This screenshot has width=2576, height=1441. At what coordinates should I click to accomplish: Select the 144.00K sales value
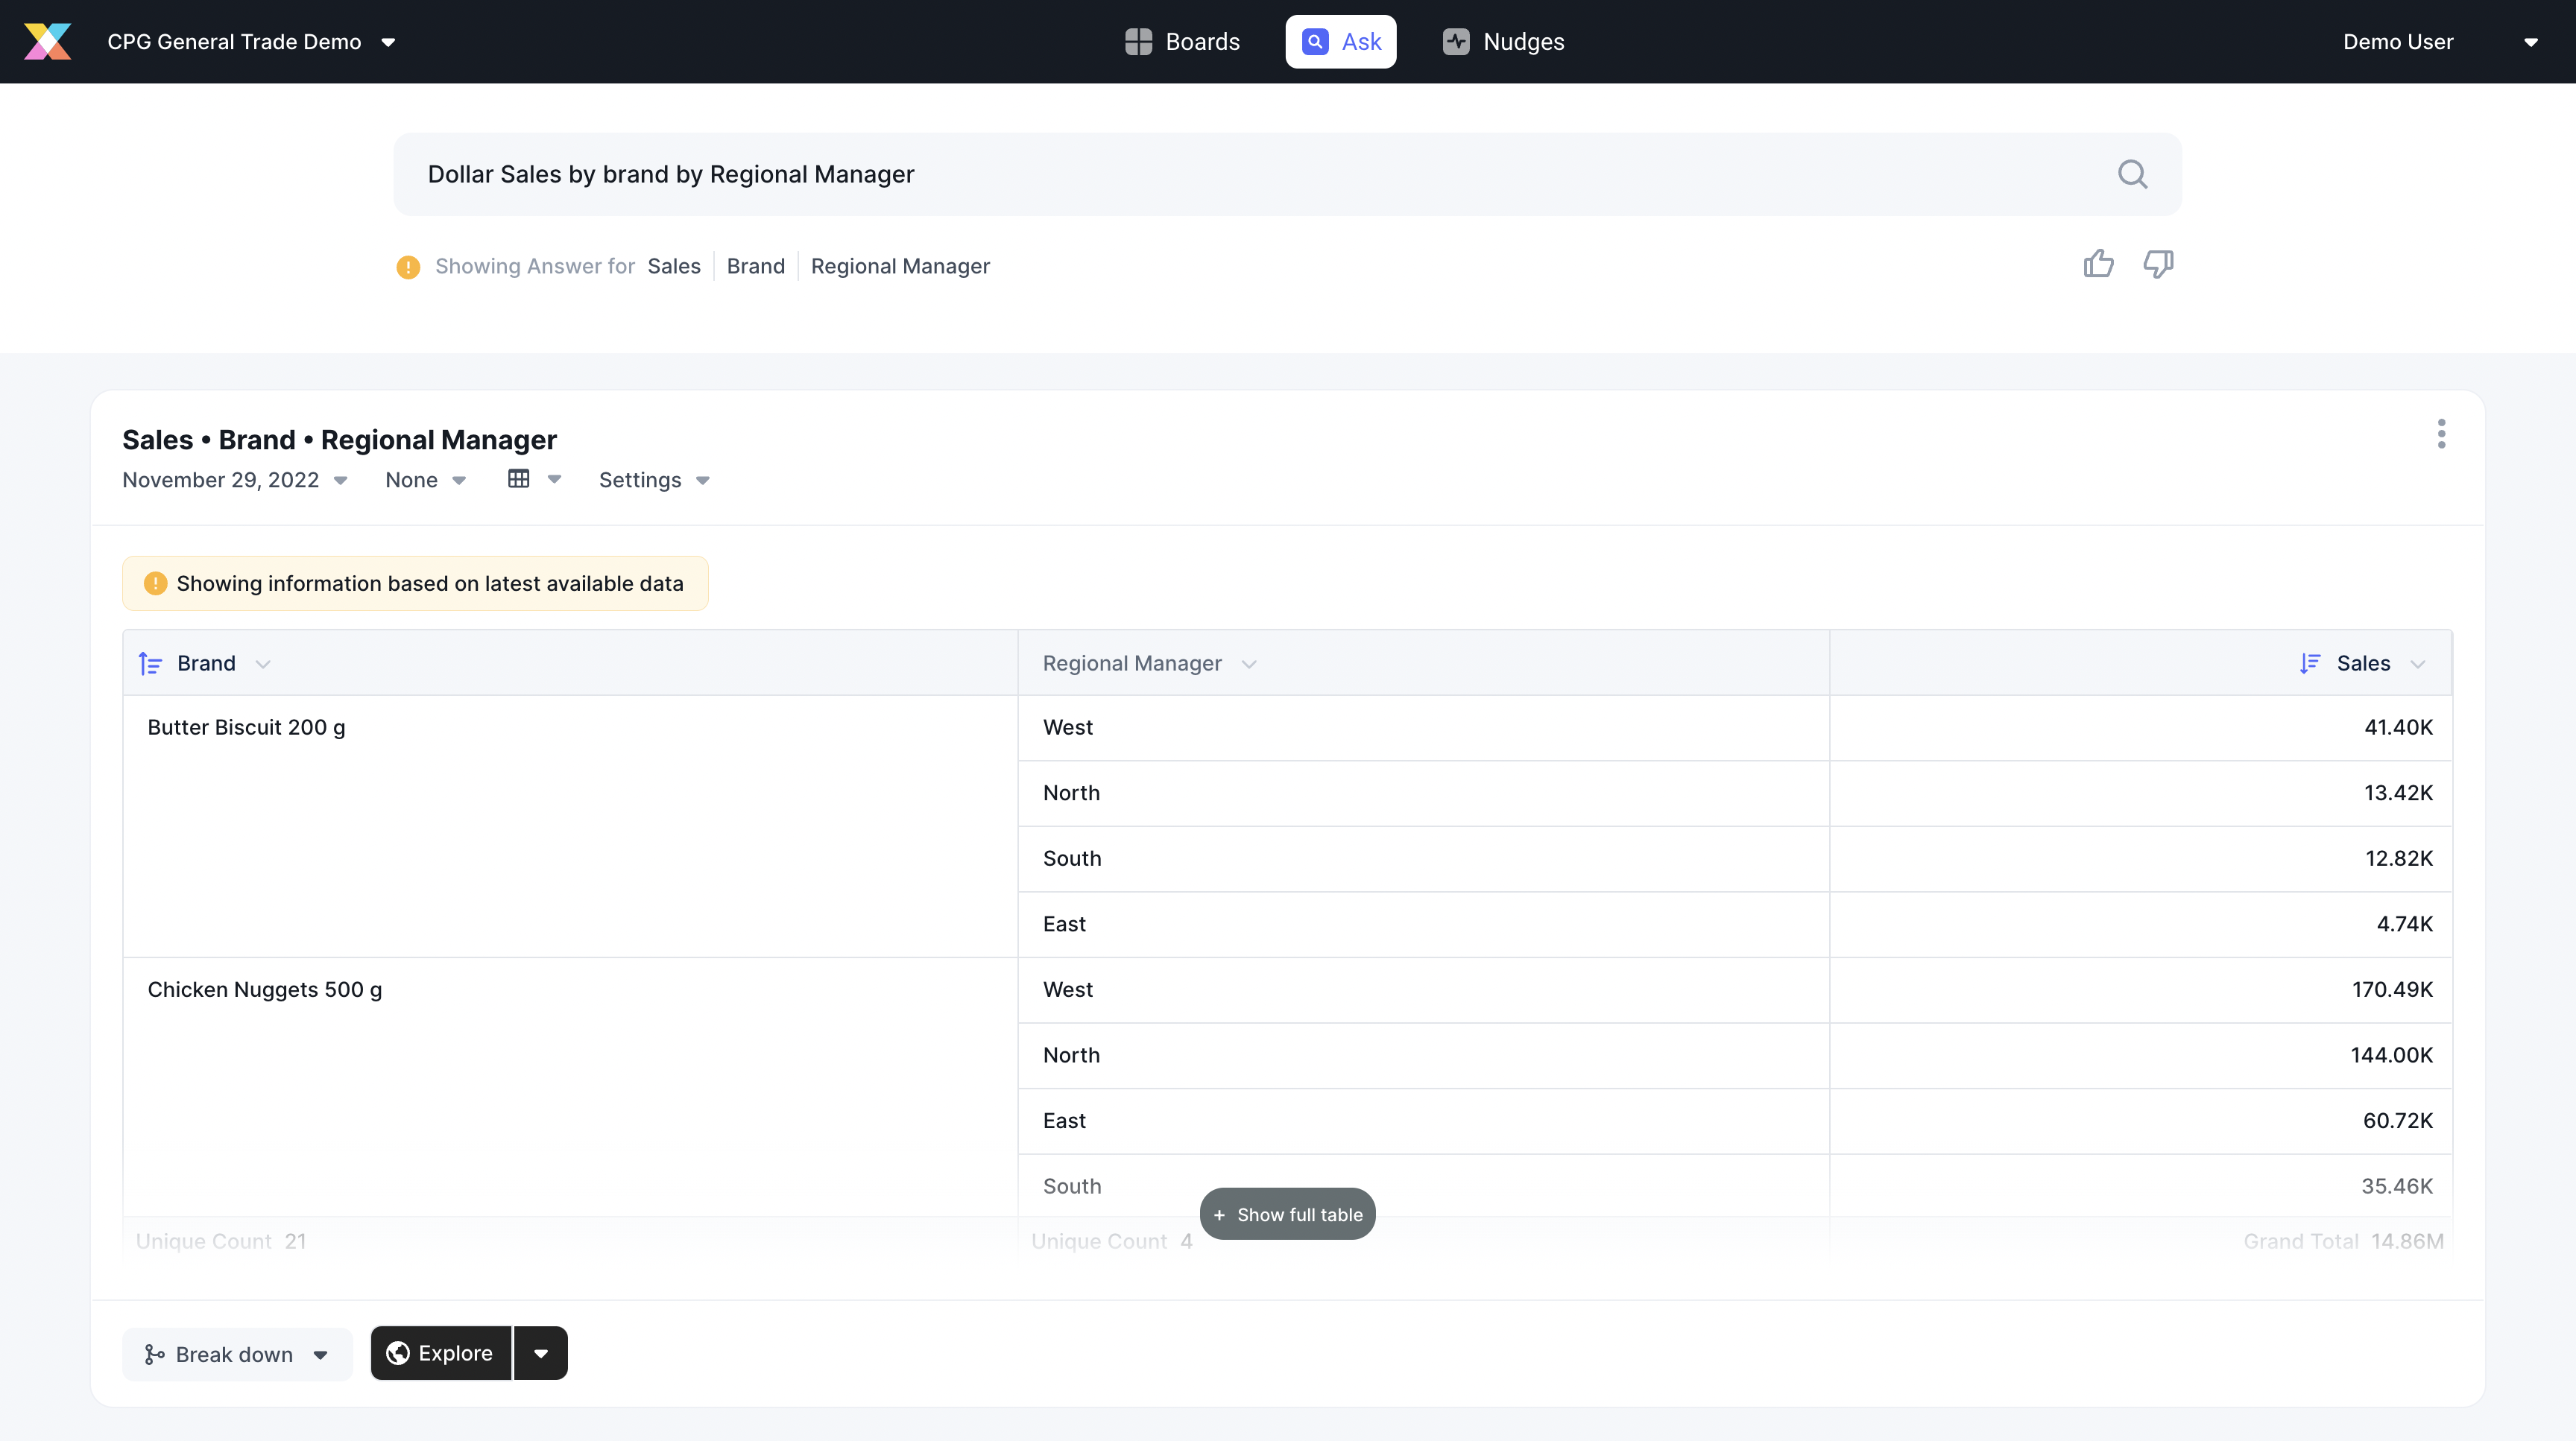point(2391,1055)
